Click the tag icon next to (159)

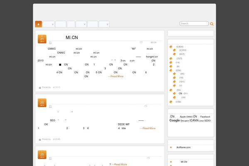point(171,102)
